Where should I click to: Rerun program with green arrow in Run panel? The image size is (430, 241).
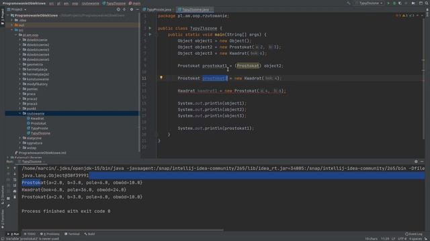[8, 168]
